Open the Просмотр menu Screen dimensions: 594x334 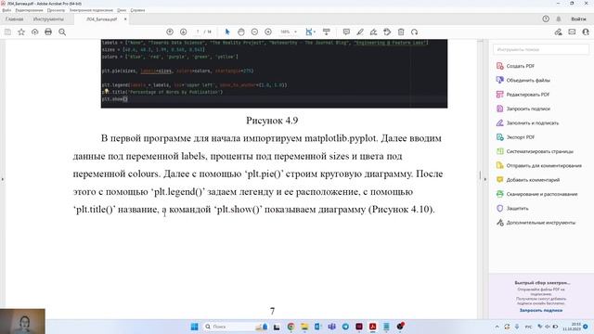[x=56, y=10]
